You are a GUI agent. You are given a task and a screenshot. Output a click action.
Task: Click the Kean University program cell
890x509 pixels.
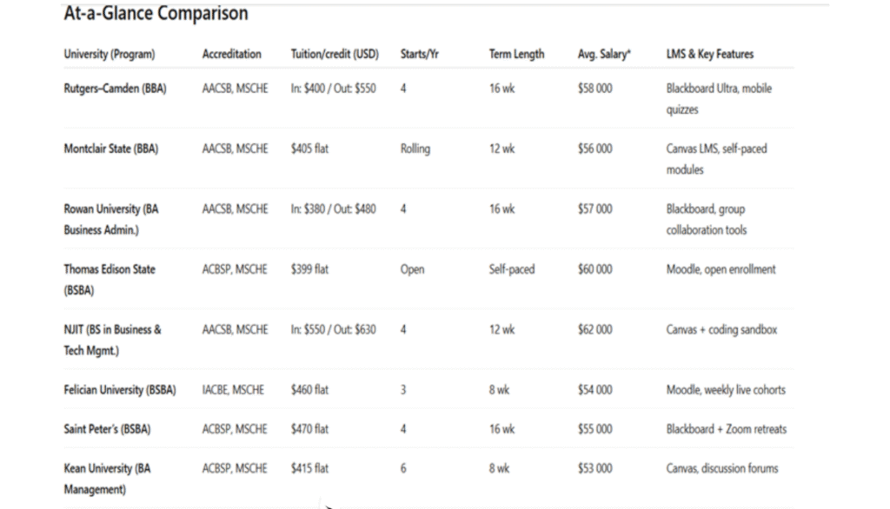point(107,478)
